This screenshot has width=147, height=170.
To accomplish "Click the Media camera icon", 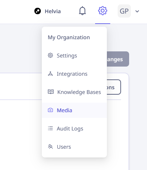I will (50, 110).
